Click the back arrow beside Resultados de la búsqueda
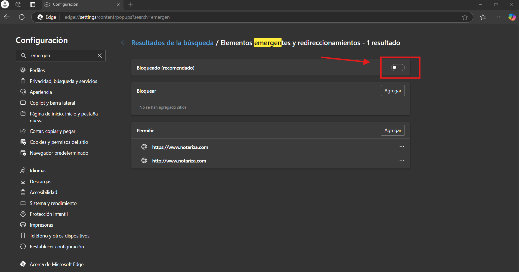 click(x=124, y=42)
